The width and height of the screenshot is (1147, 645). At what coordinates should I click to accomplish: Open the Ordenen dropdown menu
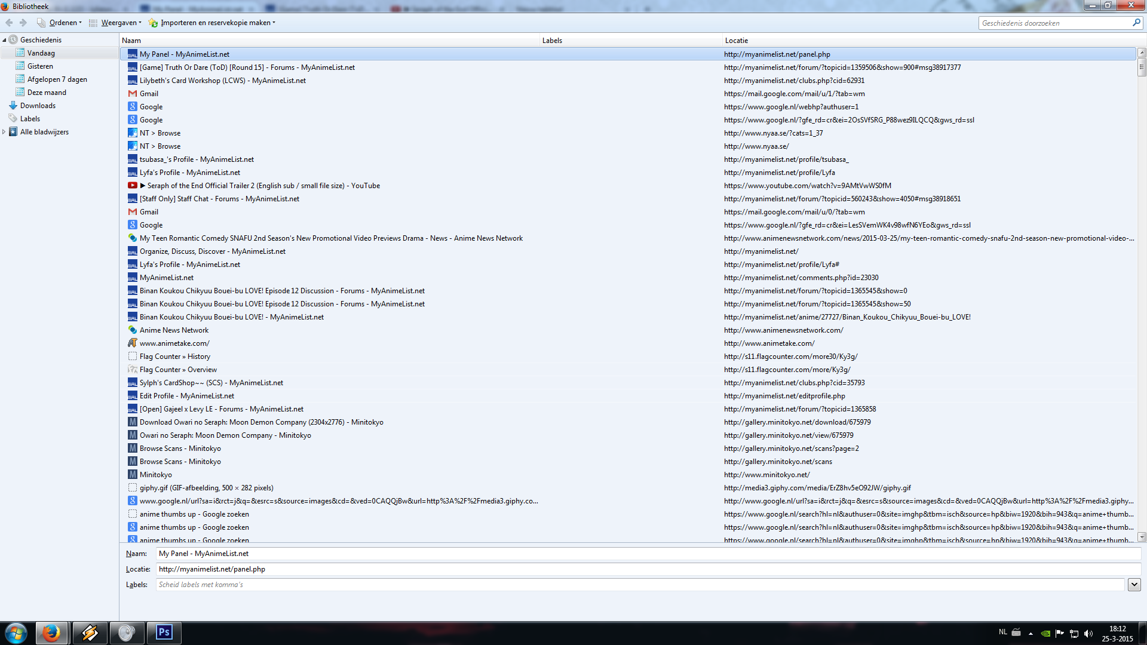click(65, 23)
